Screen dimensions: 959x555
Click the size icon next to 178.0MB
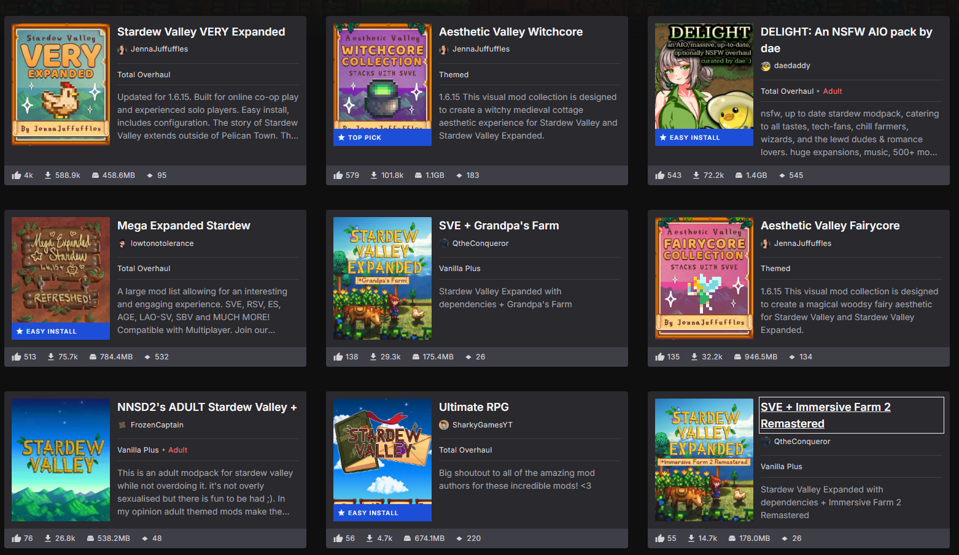pyautogui.click(x=732, y=538)
